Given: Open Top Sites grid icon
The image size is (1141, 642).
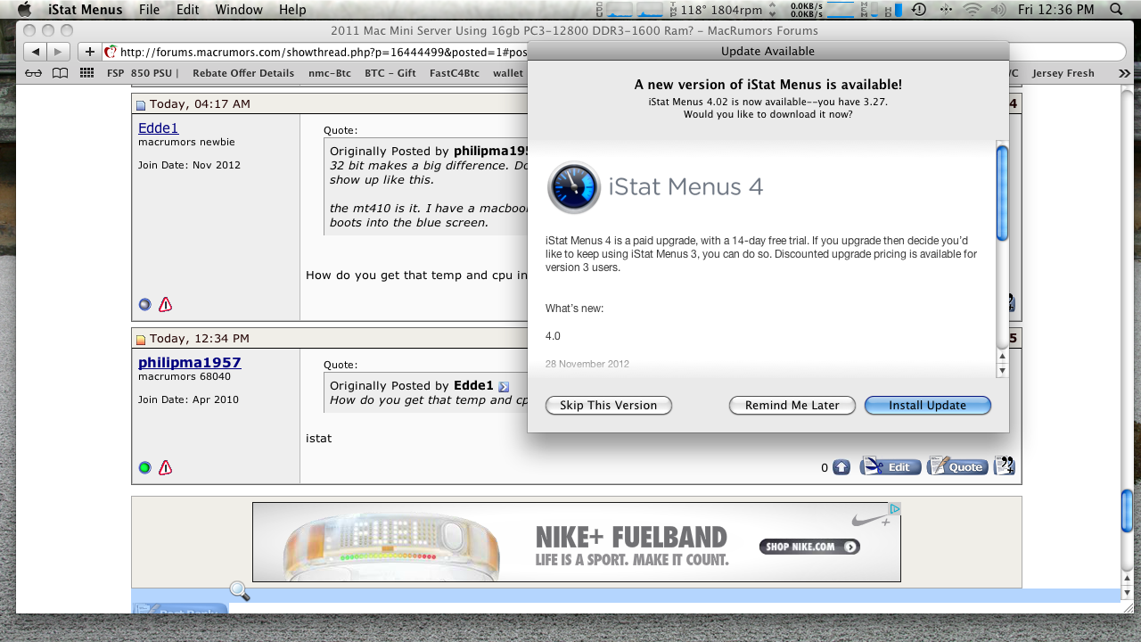Looking at the screenshot, I should pyautogui.click(x=86, y=73).
